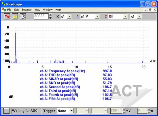Restore the inner document window
The width and height of the screenshot is (158, 116).
pos(150,10)
